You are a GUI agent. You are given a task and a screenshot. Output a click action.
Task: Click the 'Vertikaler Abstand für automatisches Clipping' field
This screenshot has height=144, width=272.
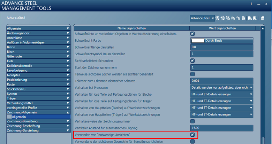222,128
